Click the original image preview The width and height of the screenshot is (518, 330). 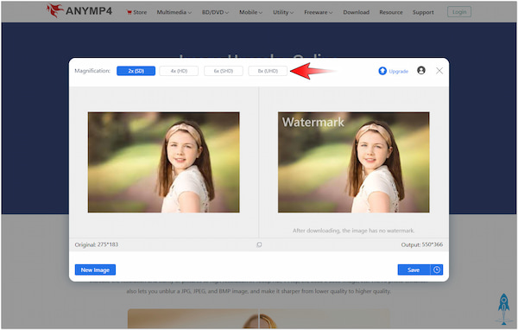click(x=163, y=162)
